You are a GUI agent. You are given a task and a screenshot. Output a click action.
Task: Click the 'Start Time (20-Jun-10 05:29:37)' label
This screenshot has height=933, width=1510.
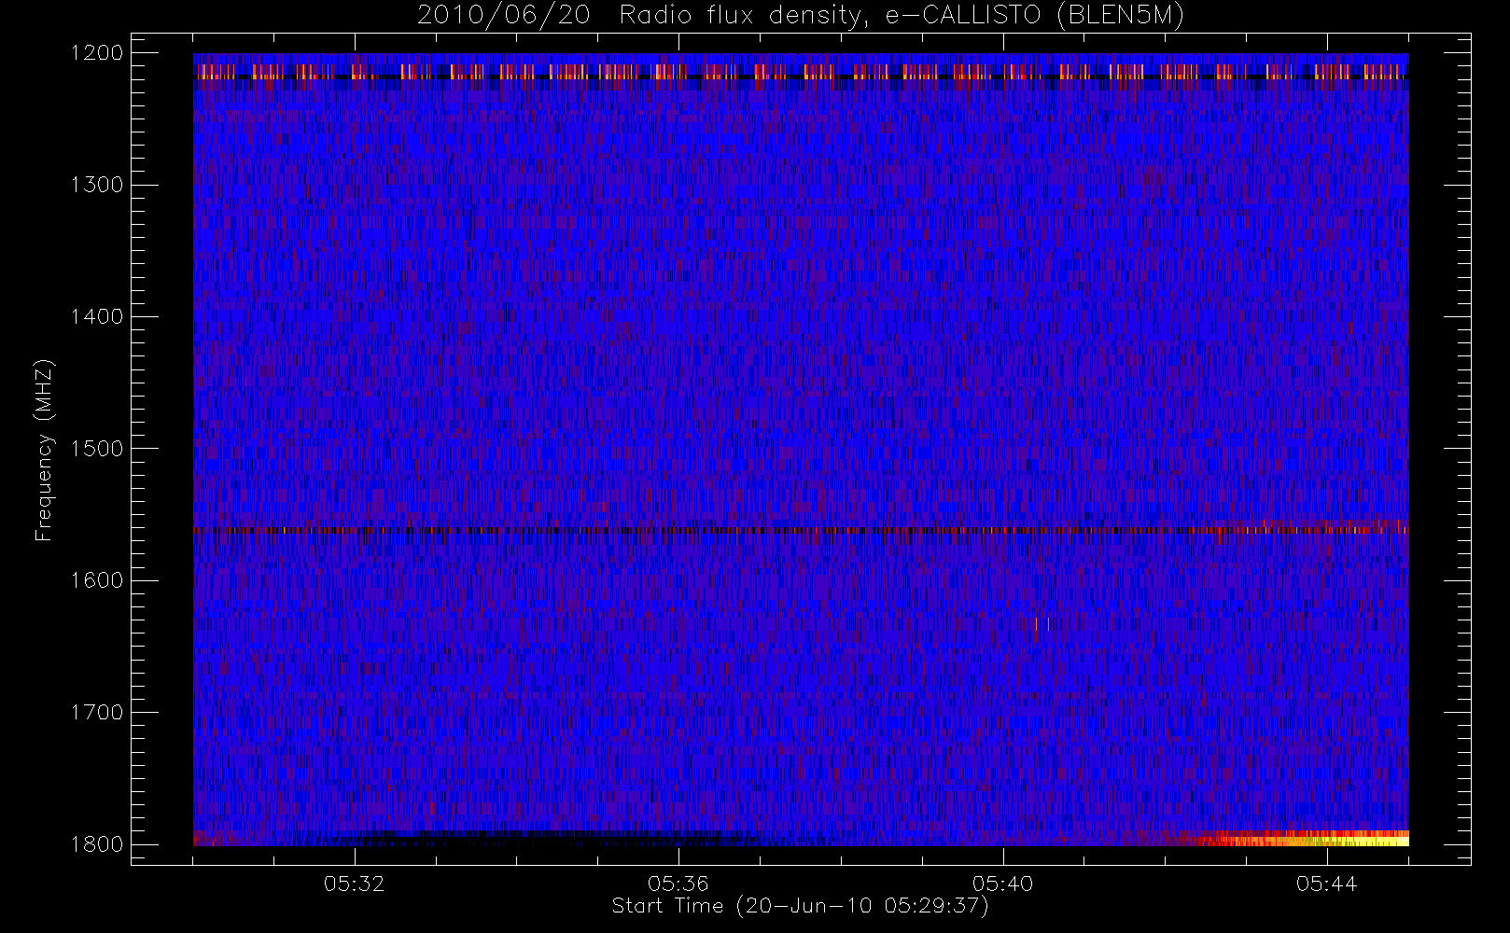[800, 906]
